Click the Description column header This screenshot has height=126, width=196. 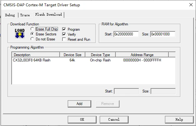point(35,55)
